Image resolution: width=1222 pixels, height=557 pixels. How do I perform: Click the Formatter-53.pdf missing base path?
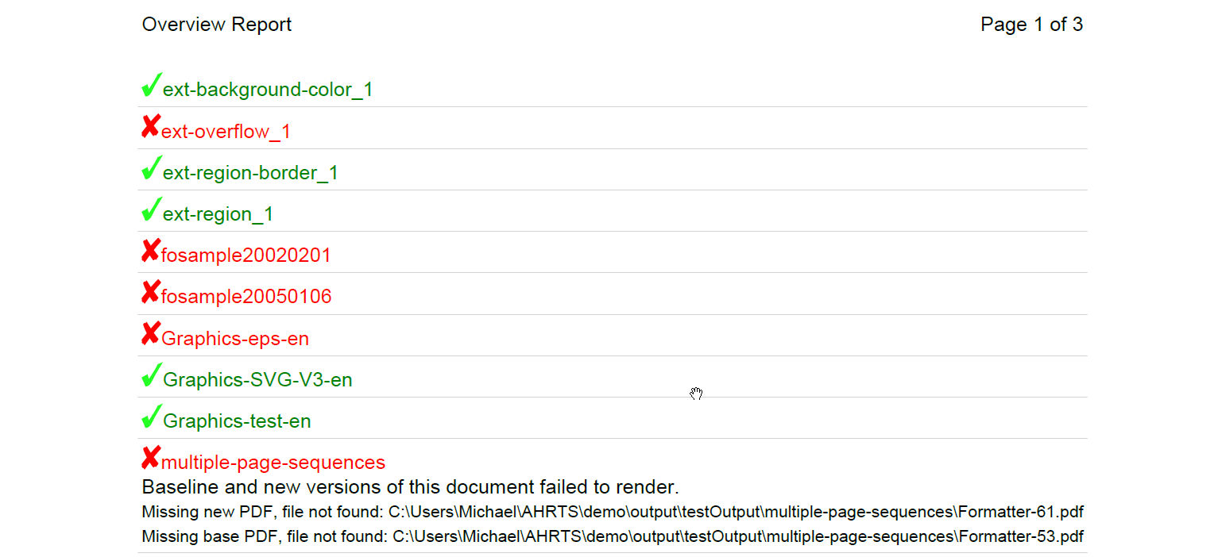pos(738,536)
